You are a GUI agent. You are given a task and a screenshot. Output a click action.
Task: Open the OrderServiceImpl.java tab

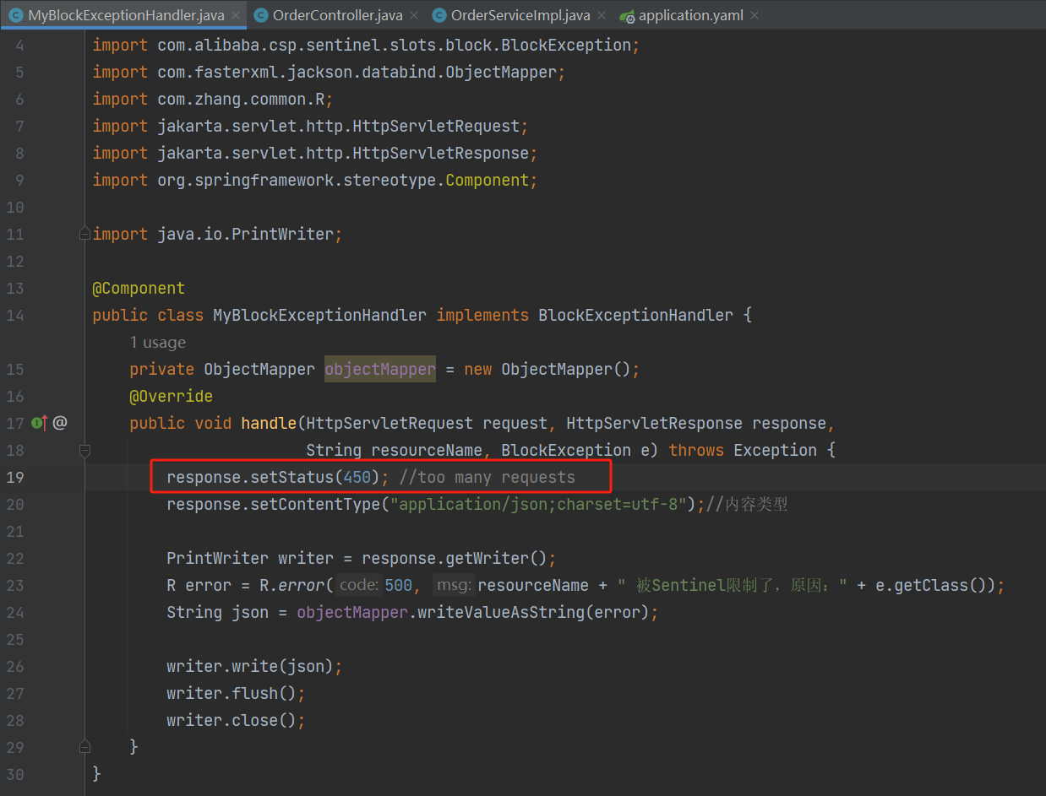pos(520,15)
